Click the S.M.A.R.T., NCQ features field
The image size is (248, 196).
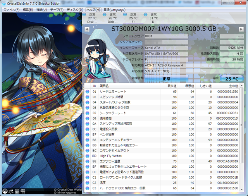[x=194, y=71]
